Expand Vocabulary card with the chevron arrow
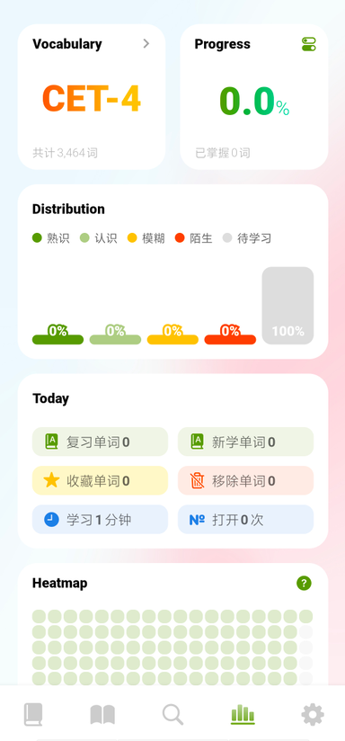Screen dimensions: 345x741 tap(146, 43)
